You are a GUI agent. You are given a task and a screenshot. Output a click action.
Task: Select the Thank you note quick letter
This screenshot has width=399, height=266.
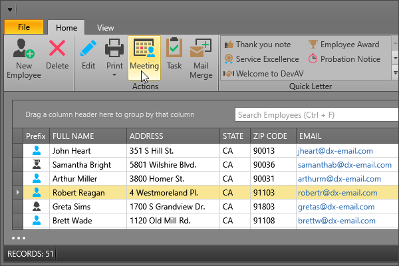pyautogui.click(x=258, y=45)
